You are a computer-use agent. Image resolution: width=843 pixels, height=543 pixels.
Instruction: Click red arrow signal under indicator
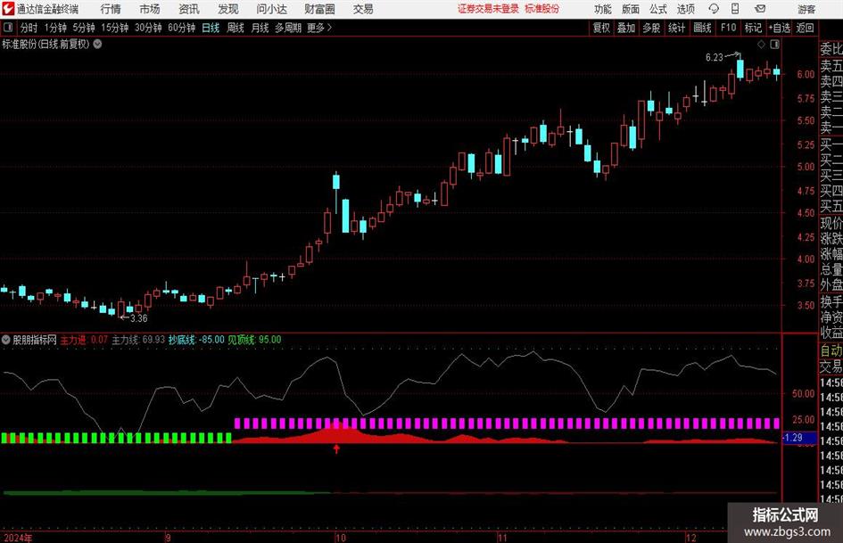click(336, 448)
